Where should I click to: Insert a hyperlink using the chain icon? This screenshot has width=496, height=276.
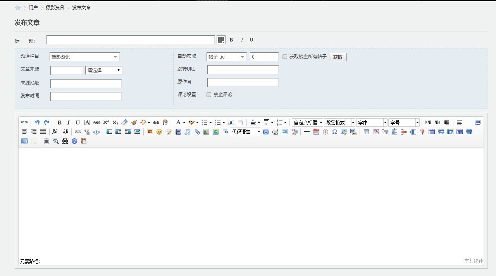tap(78, 132)
